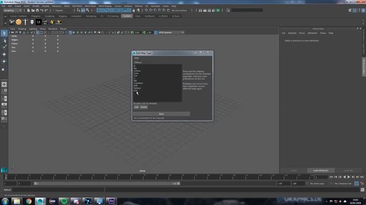Click the current time marker on timeline

[x=6, y=177]
